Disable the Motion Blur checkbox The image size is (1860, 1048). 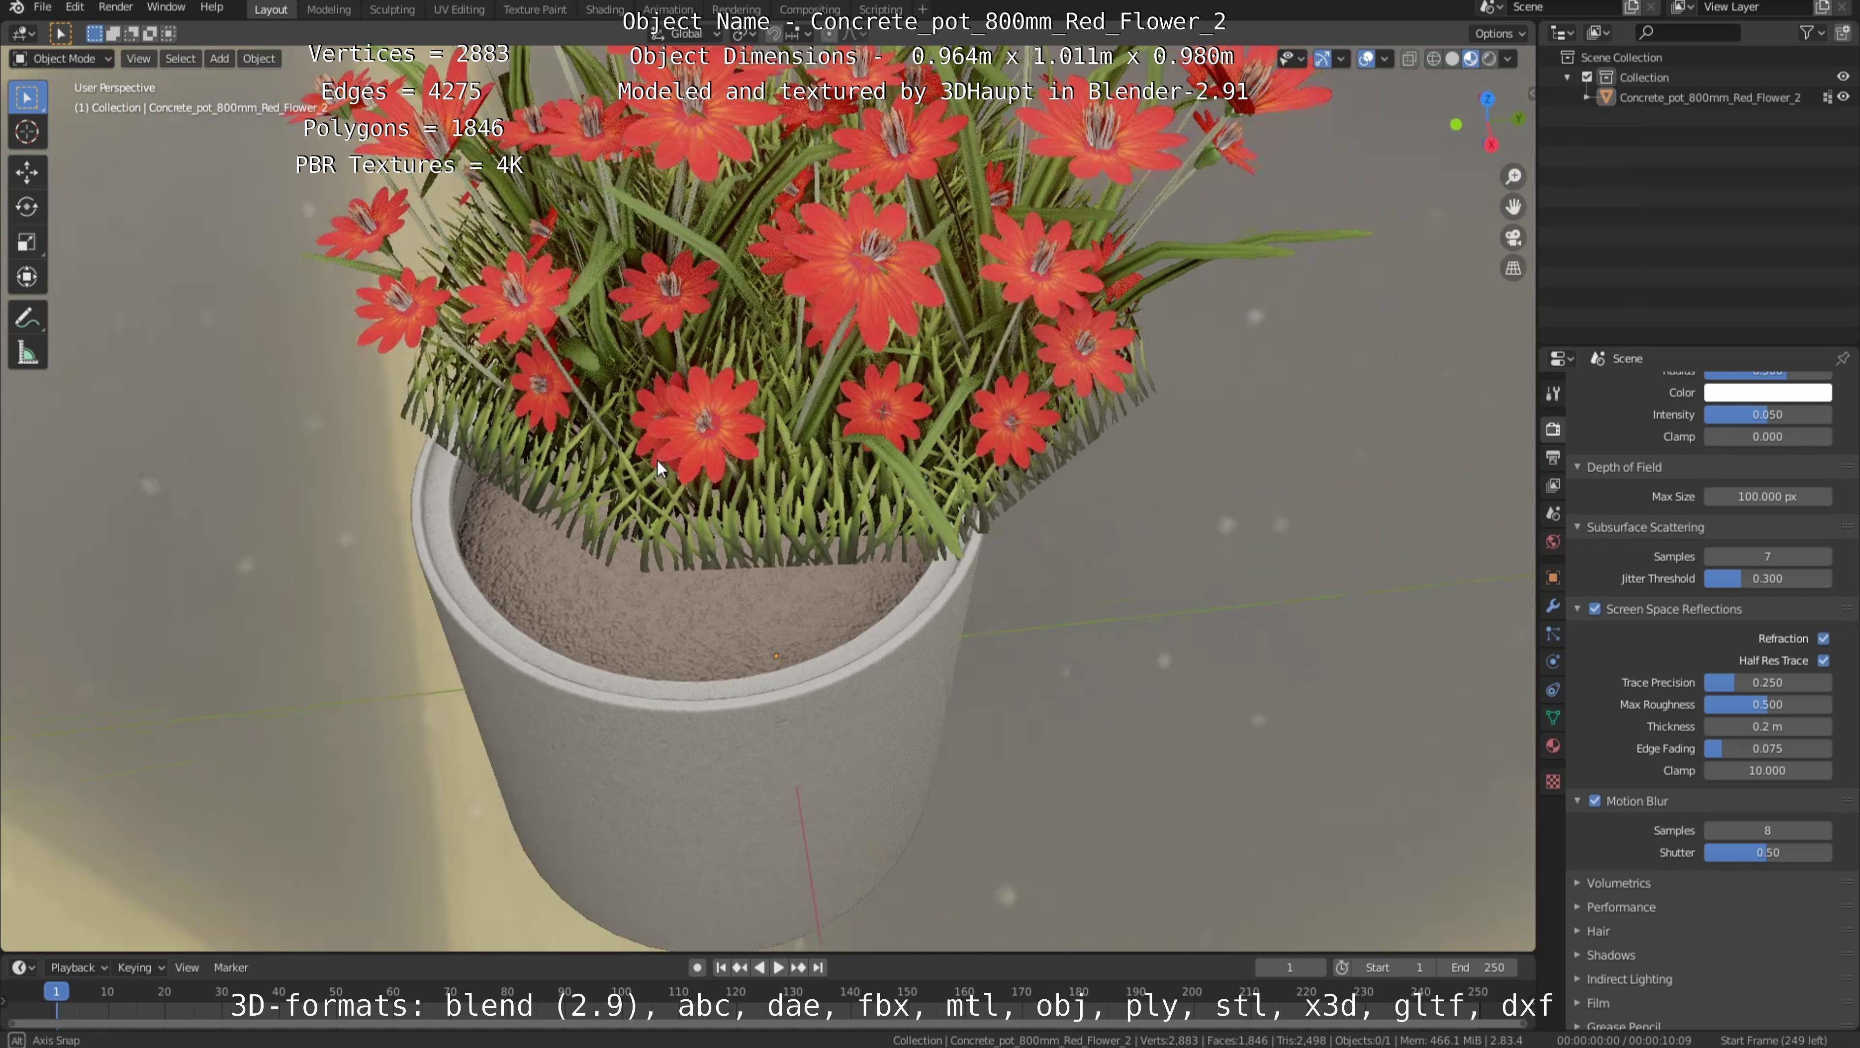pyautogui.click(x=1595, y=802)
